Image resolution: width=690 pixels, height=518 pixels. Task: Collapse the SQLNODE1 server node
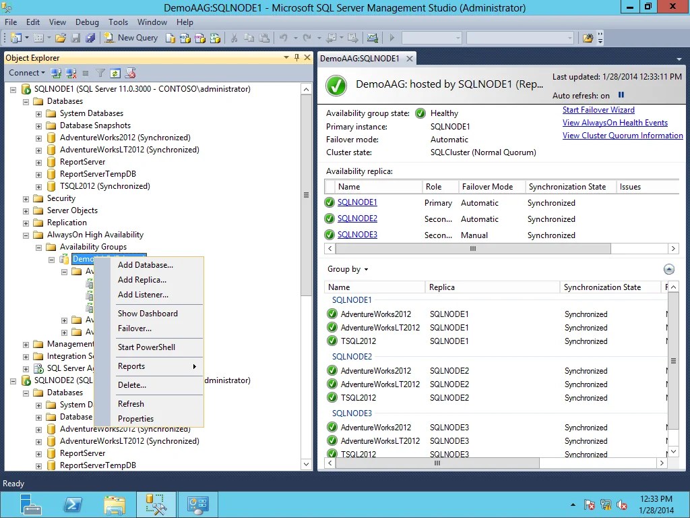click(13, 90)
